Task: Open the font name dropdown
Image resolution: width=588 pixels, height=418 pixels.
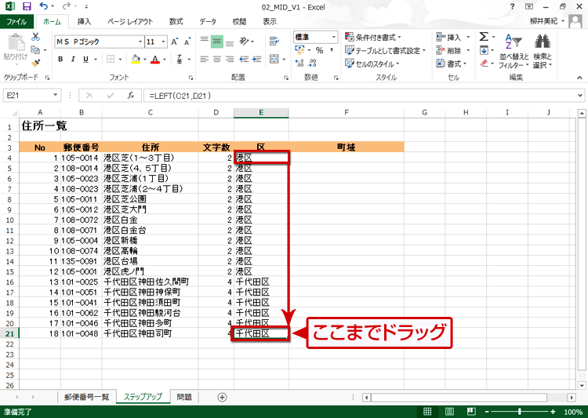Action: (140, 42)
